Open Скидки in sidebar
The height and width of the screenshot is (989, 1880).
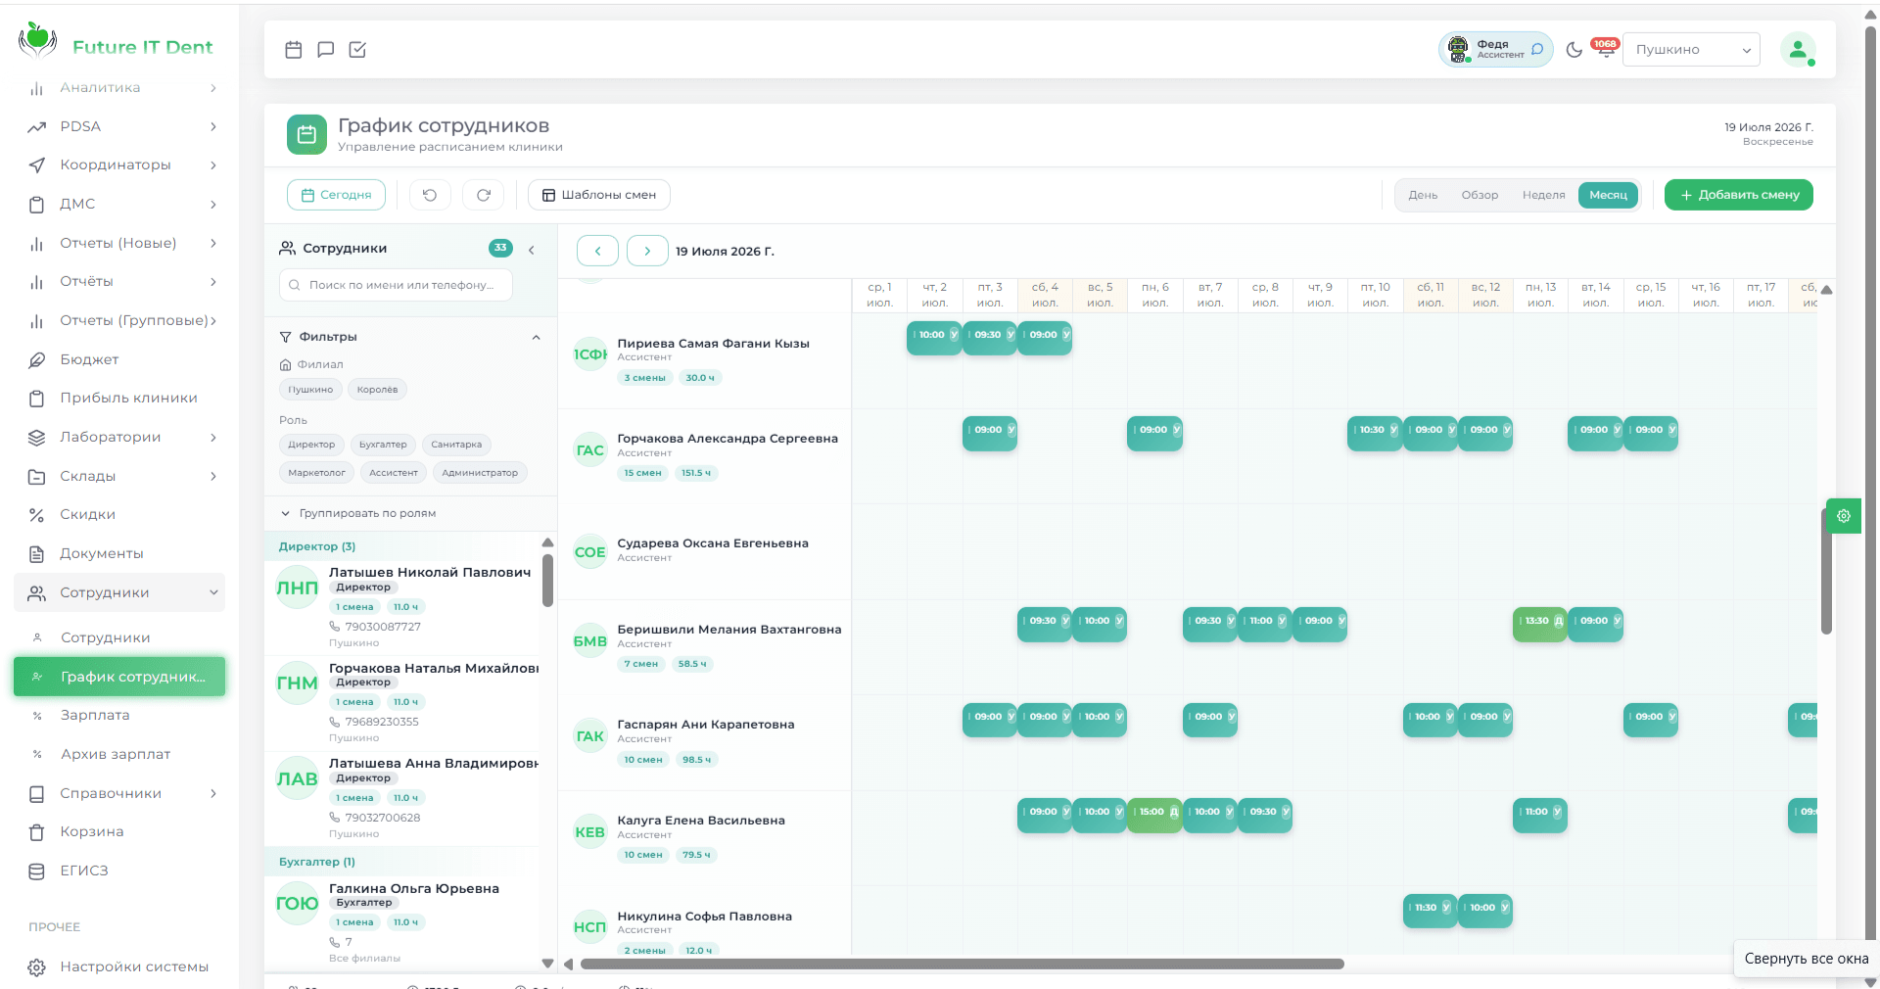click(119, 515)
